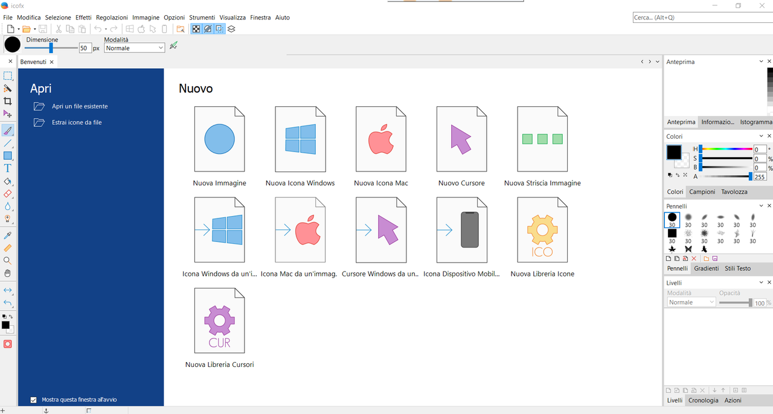Screen dimensions: 773x414
Task: Select the blur drop tool
Action: point(8,206)
